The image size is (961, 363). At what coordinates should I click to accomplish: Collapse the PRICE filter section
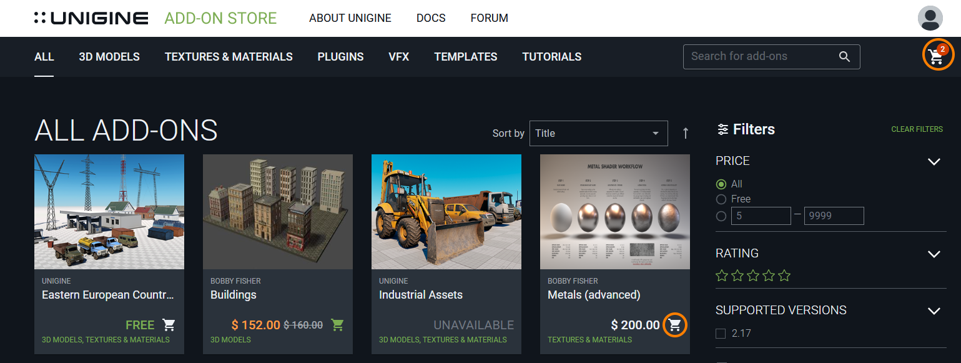click(934, 161)
